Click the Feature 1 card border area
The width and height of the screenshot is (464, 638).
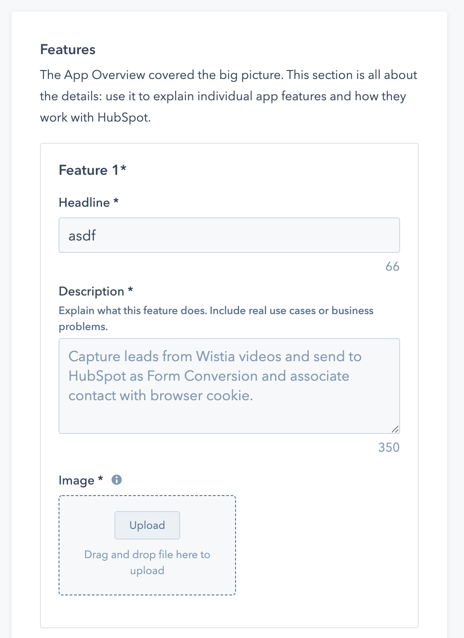coord(229,144)
